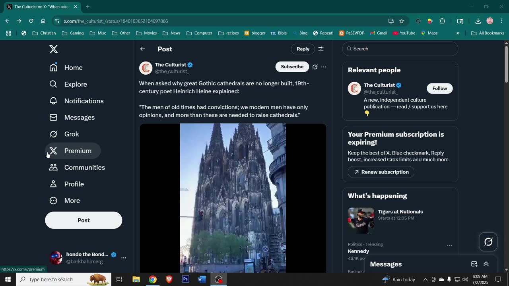The image size is (509, 286).
Task: Click the Reply button in post header
Action: tap(303, 49)
